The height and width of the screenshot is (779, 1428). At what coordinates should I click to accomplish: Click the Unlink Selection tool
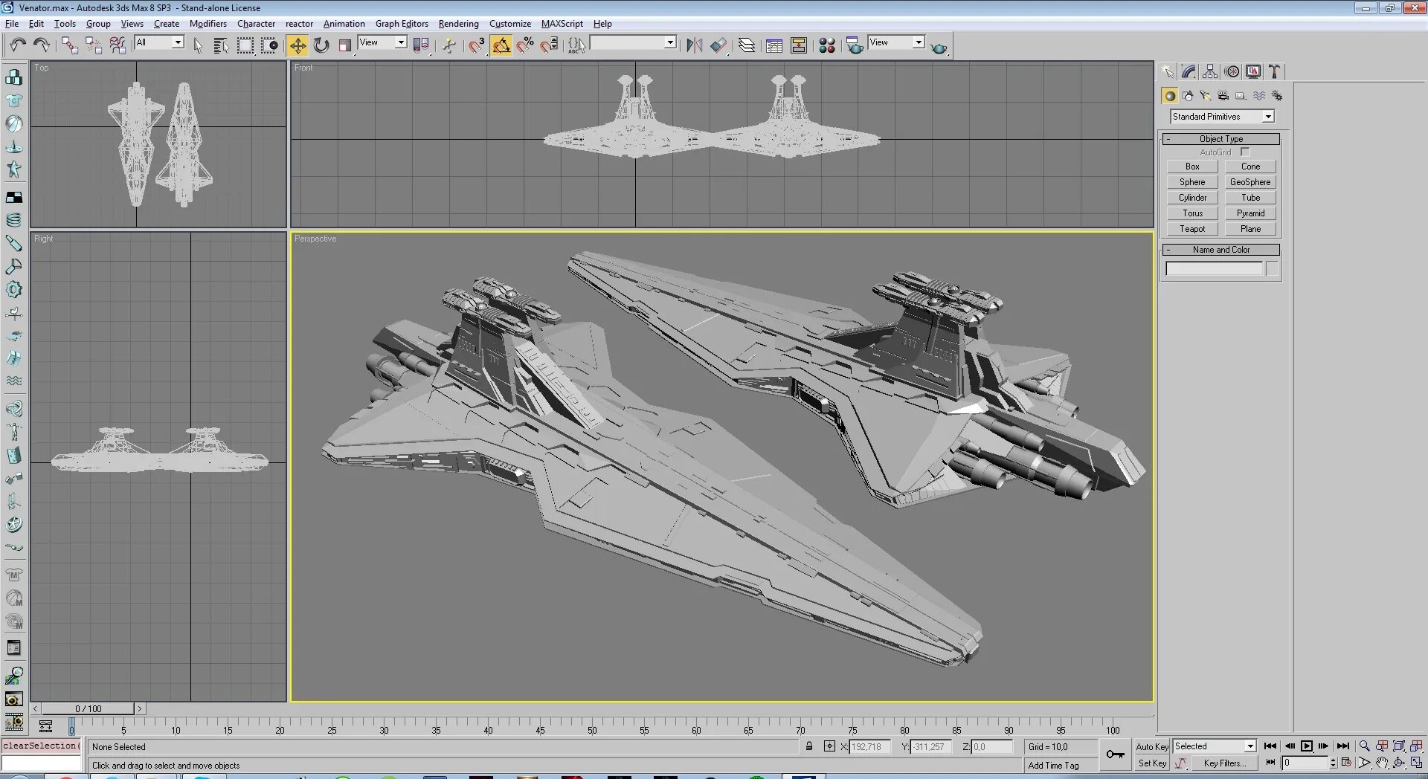94,45
